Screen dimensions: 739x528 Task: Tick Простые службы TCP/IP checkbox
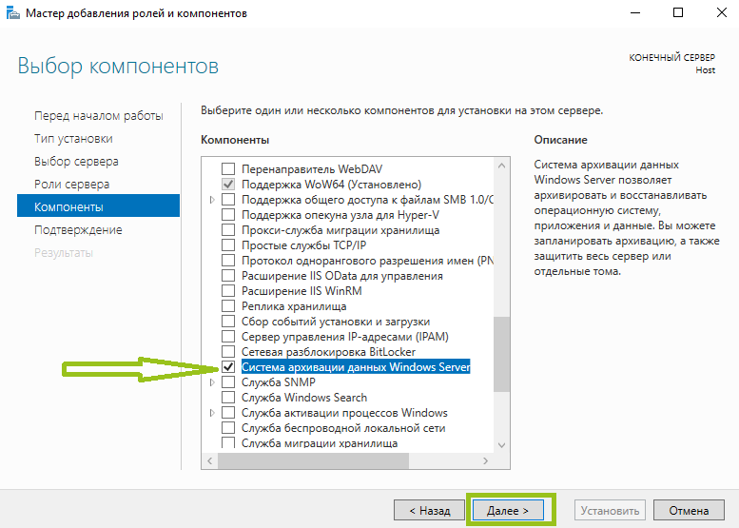pyautogui.click(x=228, y=245)
